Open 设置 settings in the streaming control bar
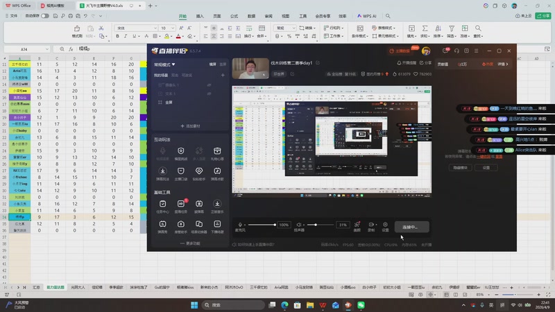 [385, 225]
